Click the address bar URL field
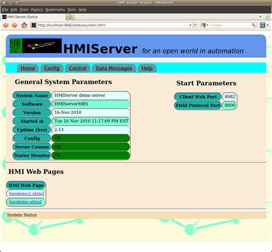The height and width of the screenshot is (252, 272). click(110, 25)
